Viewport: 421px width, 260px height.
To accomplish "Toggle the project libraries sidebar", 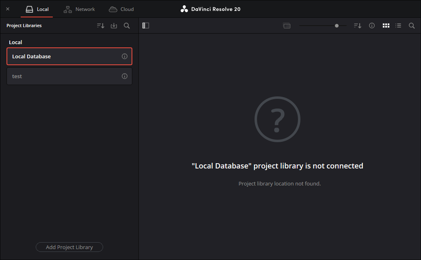I will point(145,26).
